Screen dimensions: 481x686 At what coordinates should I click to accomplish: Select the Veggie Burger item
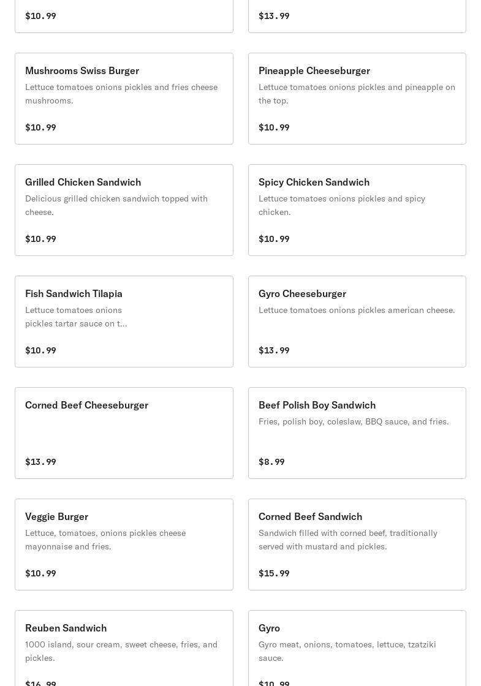point(124,545)
